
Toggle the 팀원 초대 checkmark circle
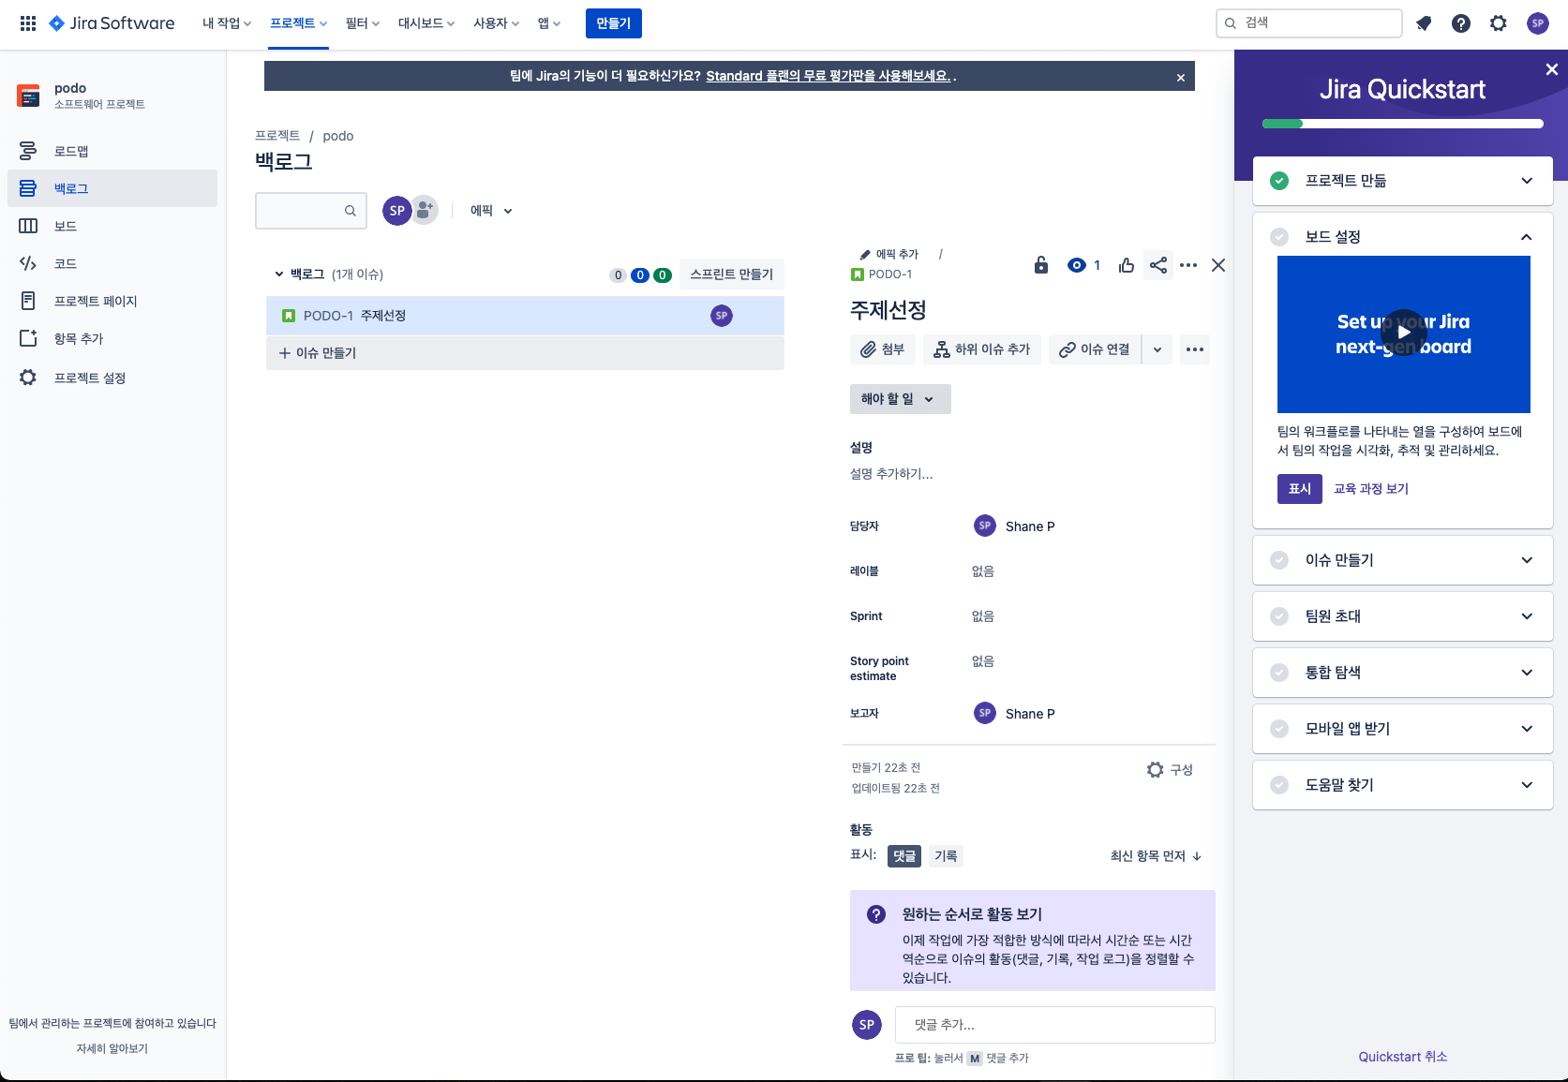click(1279, 616)
